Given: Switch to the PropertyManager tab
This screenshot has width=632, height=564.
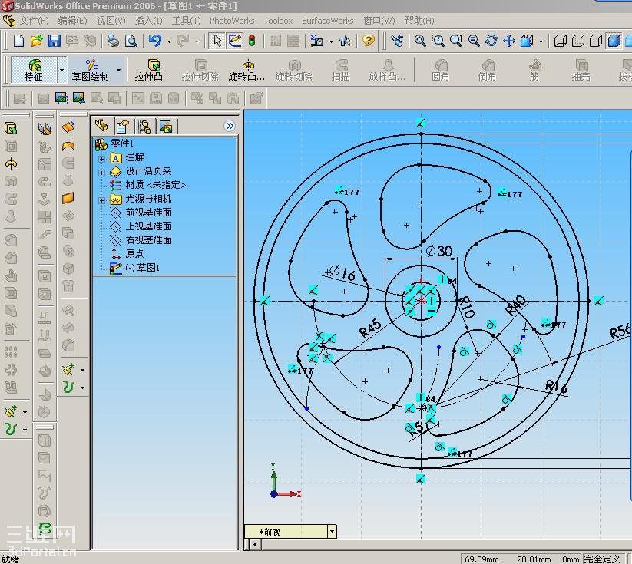Looking at the screenshot, I should click(123, 127).
